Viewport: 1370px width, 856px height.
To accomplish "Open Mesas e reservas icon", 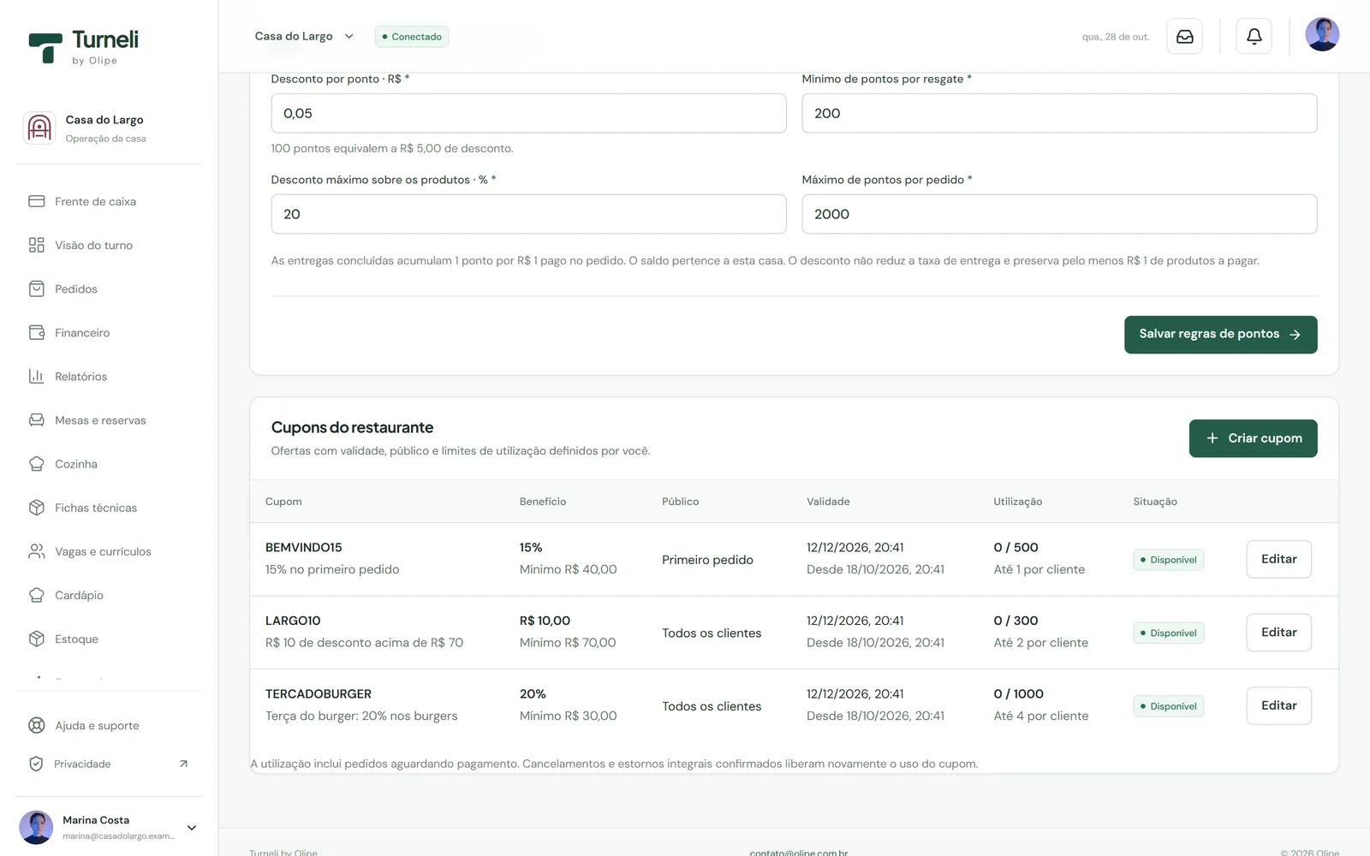I will (37, 420).
